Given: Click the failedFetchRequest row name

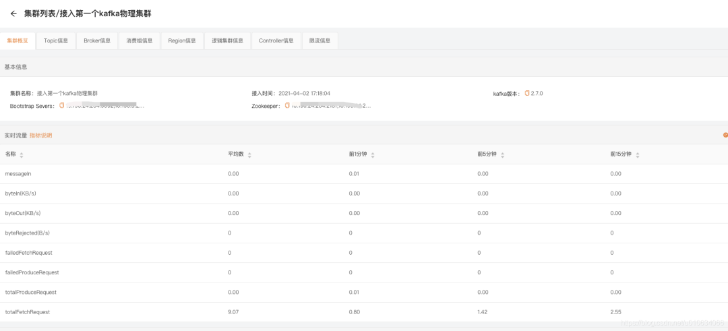Looking at the screenshot, I should [x=29, y=253].
